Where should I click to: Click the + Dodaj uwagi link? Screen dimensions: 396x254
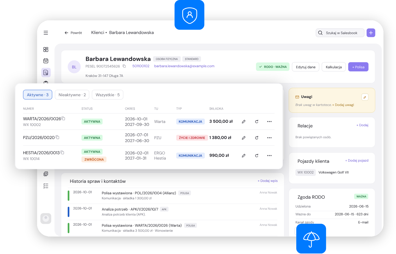[x=343, y=105]
